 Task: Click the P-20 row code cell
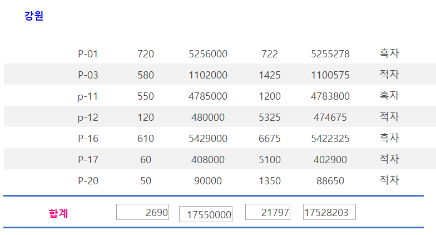click(x=88, y=181)
